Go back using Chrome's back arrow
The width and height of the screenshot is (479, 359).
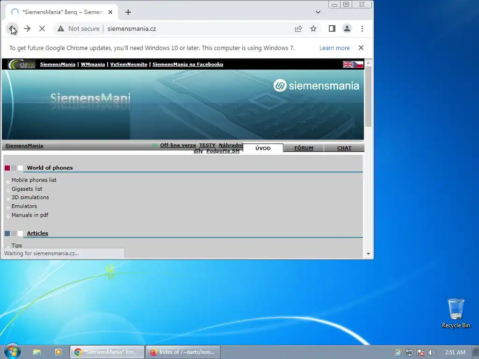point(12,29)
